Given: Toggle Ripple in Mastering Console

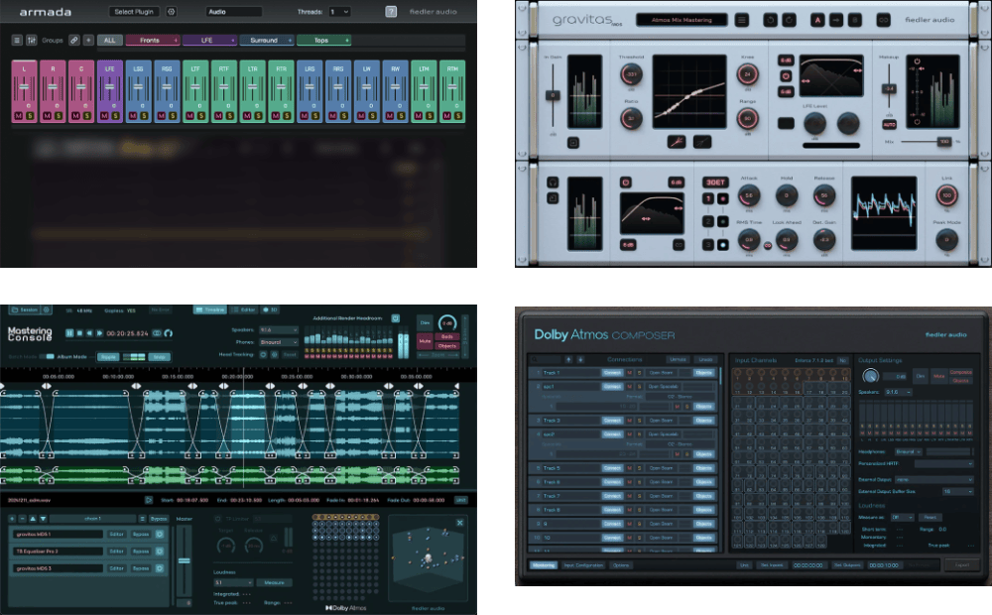Looking at the screenshot, I should [108, 357].
